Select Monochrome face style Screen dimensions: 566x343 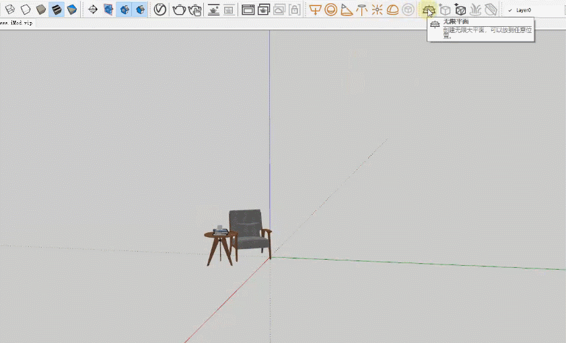[72, 9]
